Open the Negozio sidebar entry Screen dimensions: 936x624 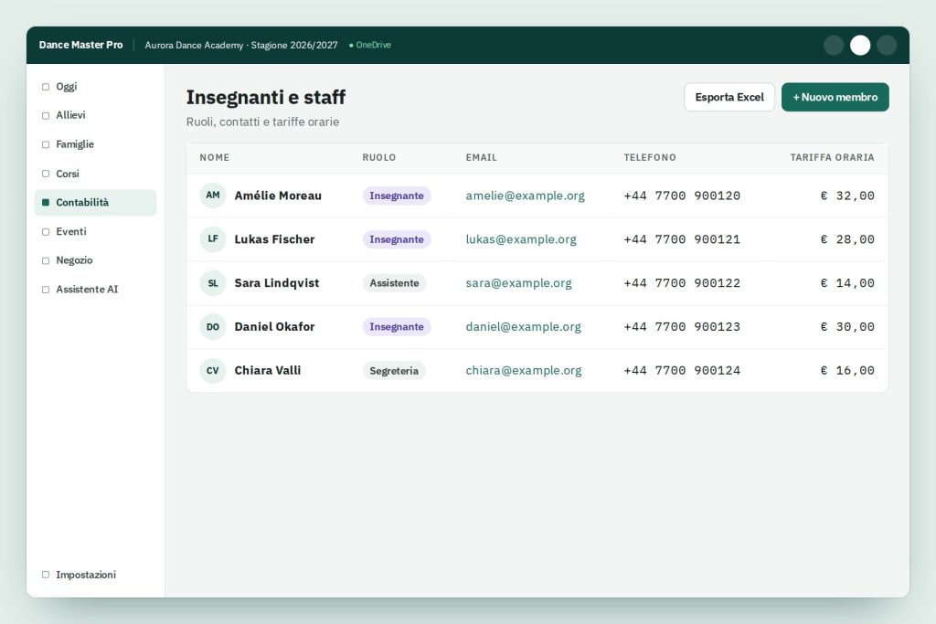tap(95, 260)
